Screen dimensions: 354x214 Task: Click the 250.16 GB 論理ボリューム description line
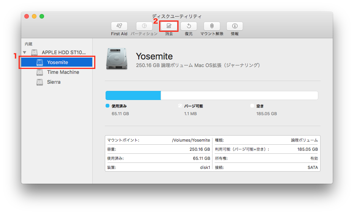[198, 65]
